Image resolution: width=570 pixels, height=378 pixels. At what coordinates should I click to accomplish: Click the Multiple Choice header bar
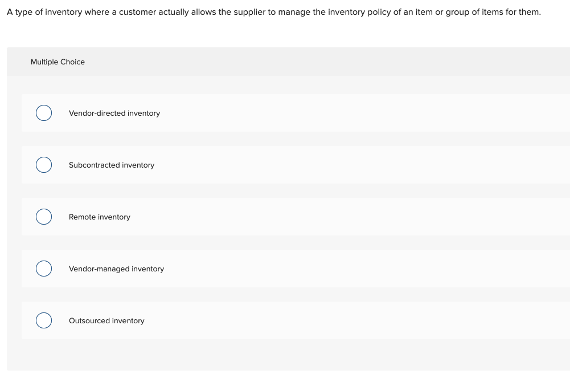click(285, 62)
